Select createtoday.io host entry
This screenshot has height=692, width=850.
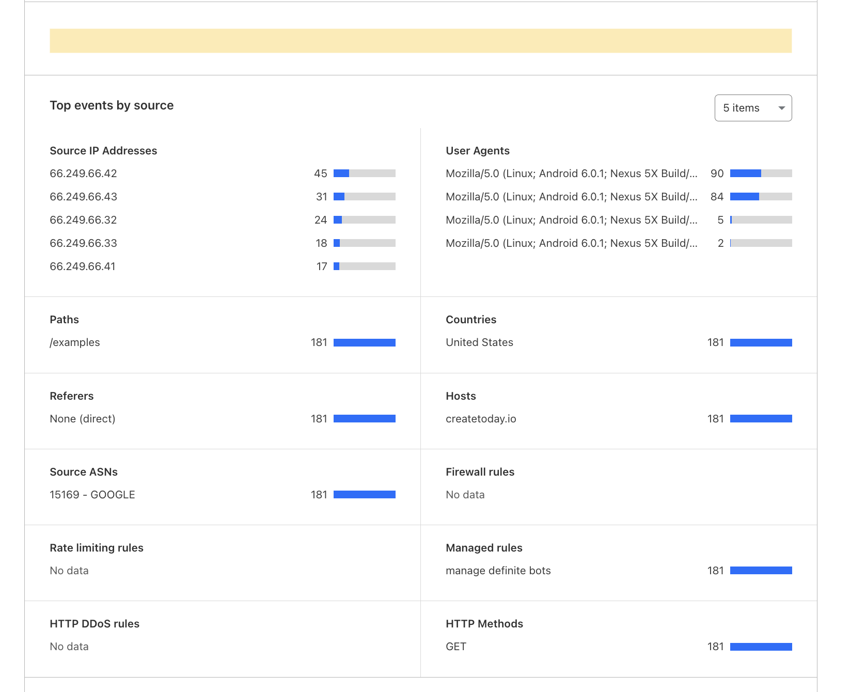click(x=481, y=419)
